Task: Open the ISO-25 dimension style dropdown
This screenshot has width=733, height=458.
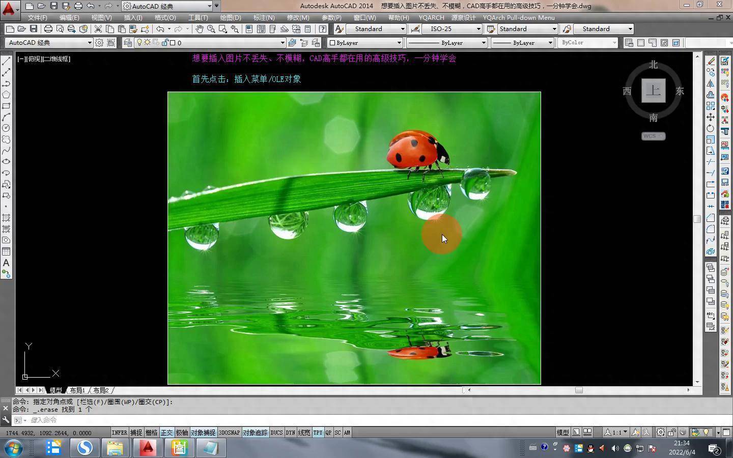Action: [x=478, y=29]
